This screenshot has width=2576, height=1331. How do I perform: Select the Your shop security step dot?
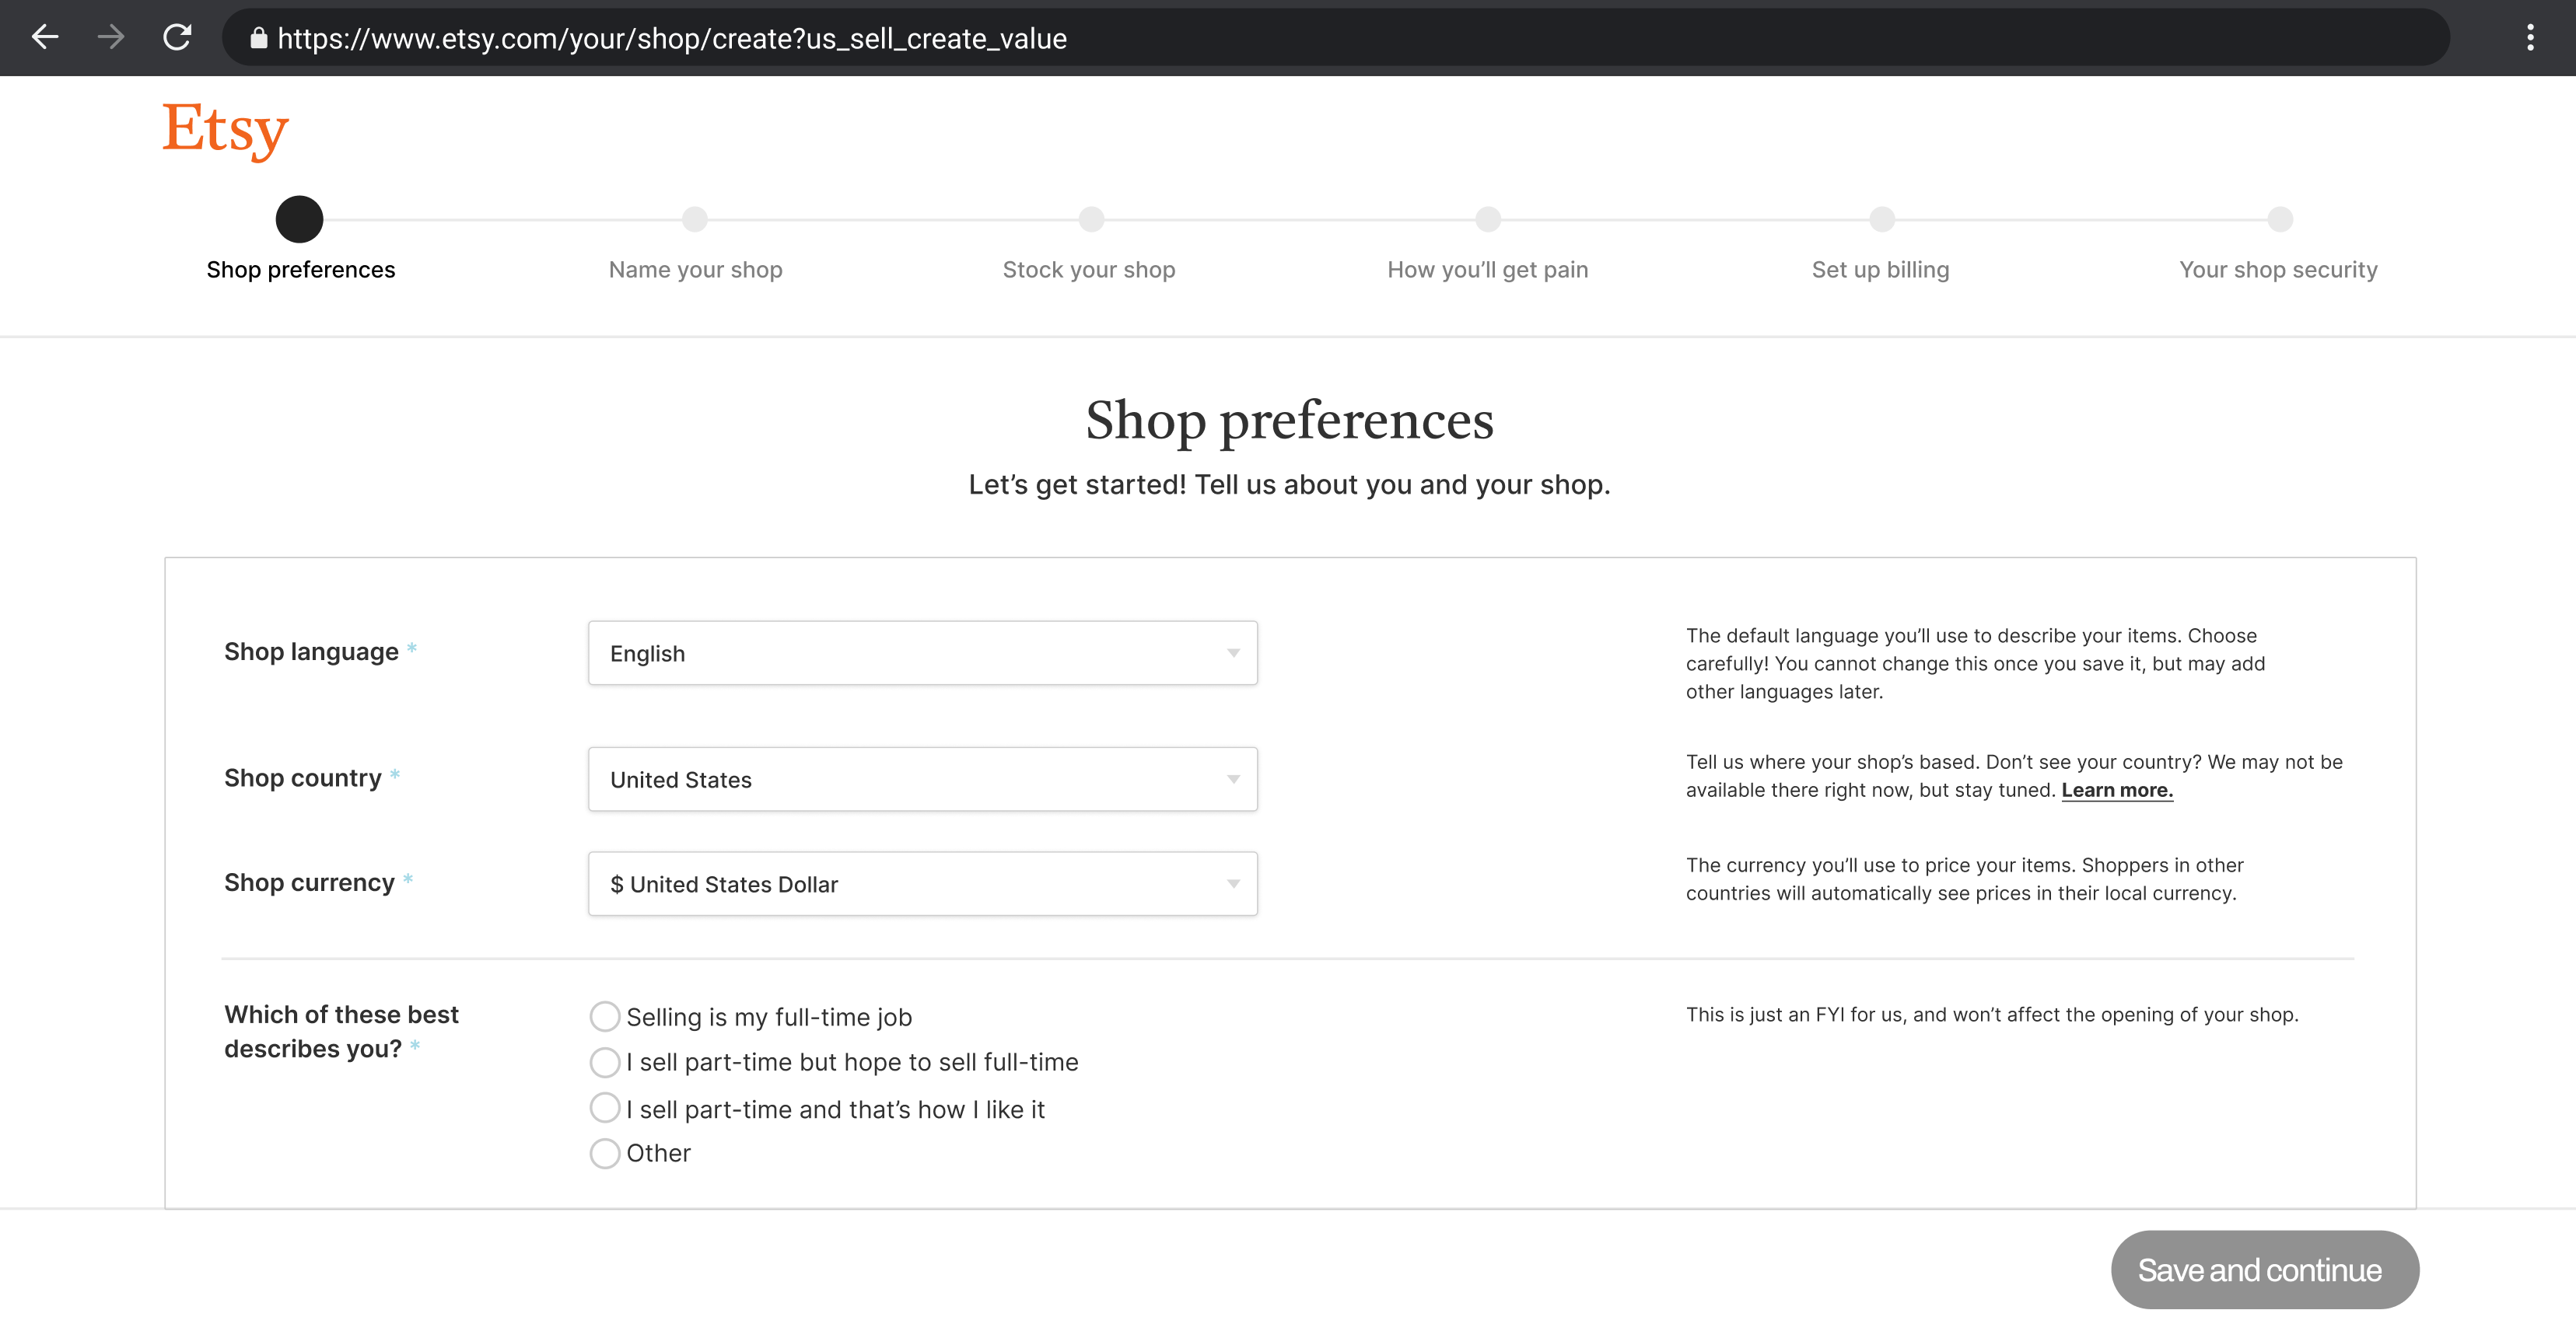(2280, 218)
